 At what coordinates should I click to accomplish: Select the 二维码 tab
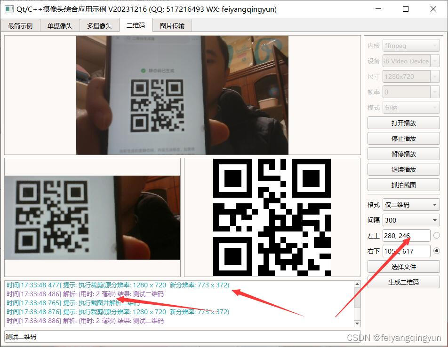[136, 26]
